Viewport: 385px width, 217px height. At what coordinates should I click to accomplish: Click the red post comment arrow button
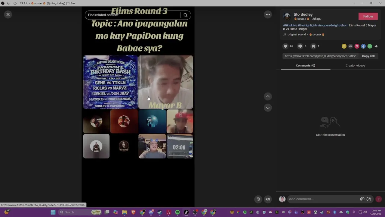[378, 199]
